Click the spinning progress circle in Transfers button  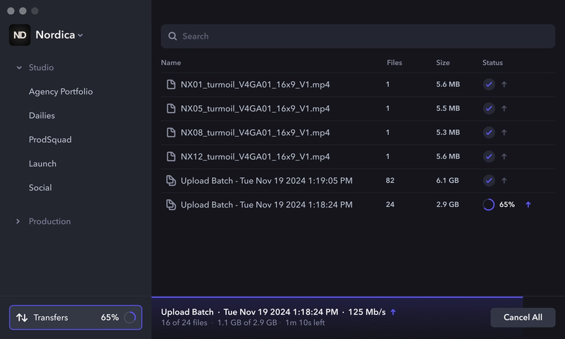pyautogui.click(x=130, y=318)
